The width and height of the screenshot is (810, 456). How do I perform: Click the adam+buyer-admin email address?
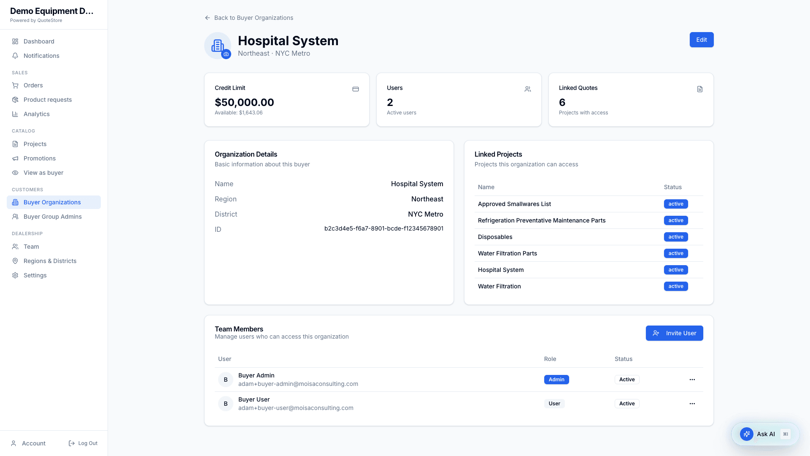[x=298, y=384]
